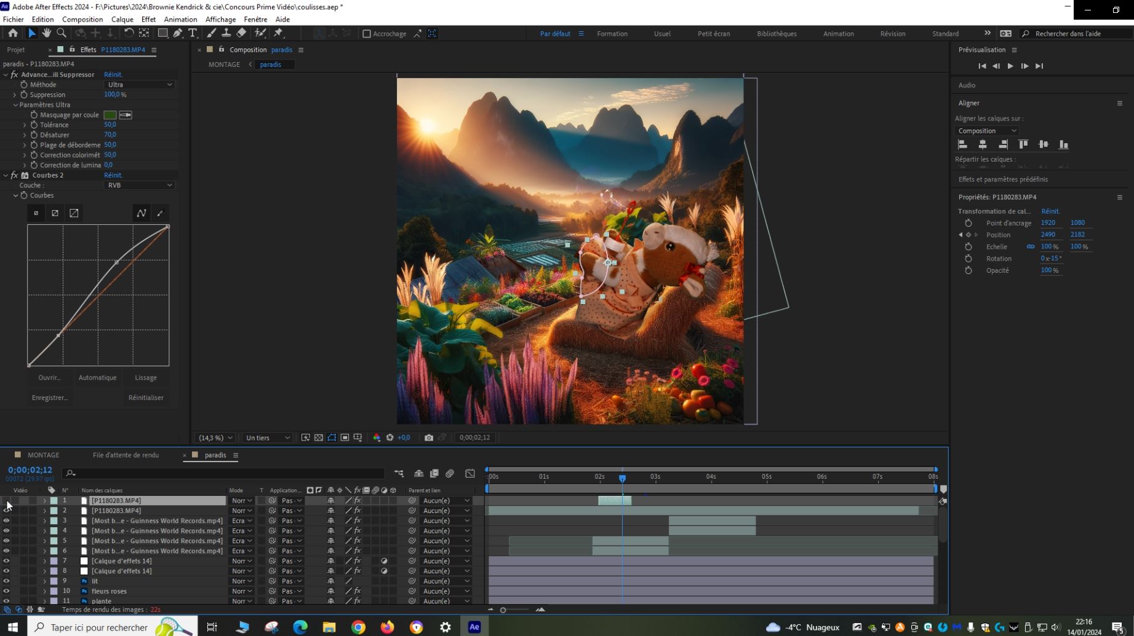
Task: Select the Hand tool in toolbar
Action: (47, 33)
